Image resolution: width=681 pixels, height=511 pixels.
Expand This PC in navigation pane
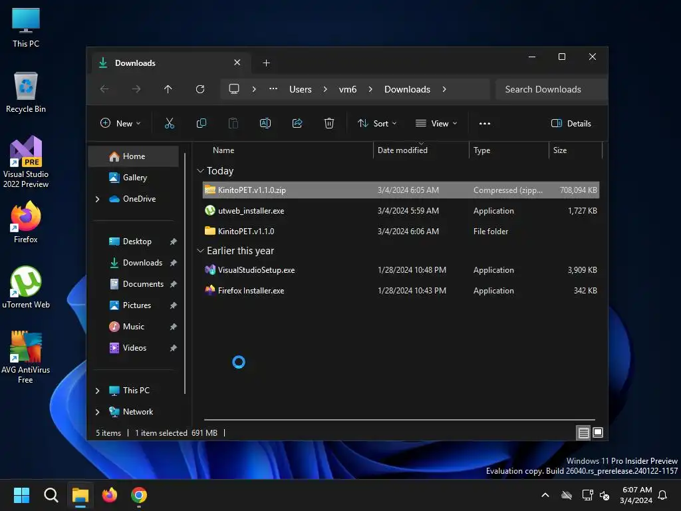click(x=97, y=391)
